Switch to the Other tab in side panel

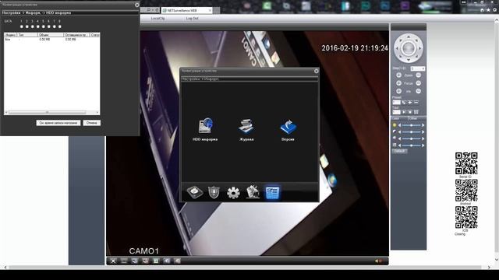417,118
